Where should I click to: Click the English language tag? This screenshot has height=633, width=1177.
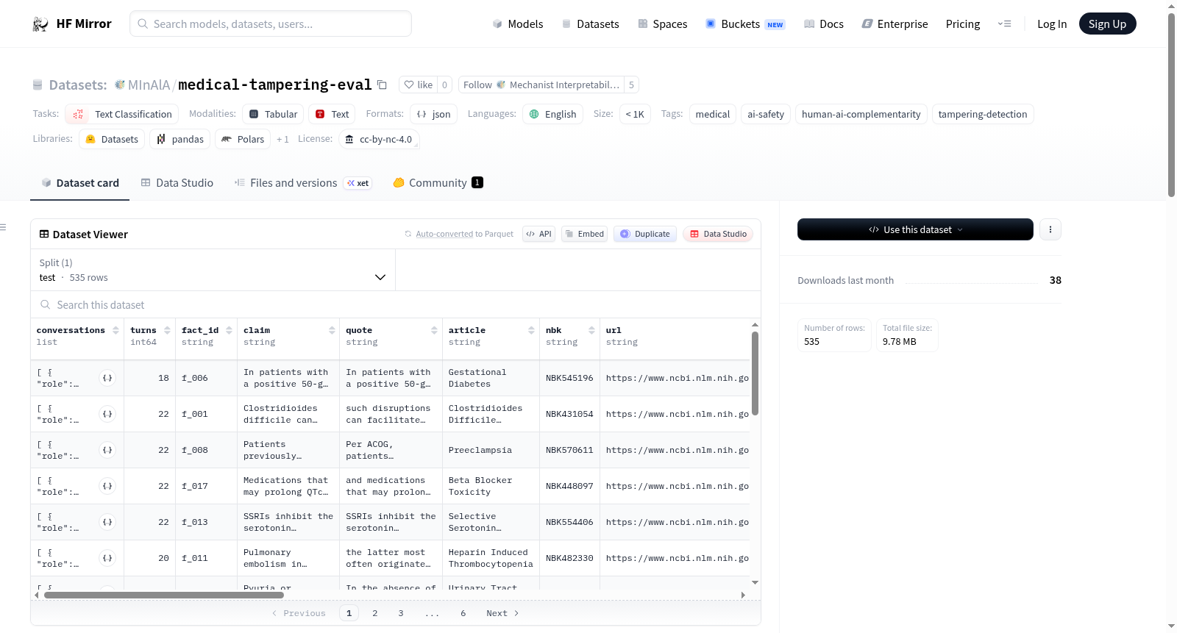point(553,114)
